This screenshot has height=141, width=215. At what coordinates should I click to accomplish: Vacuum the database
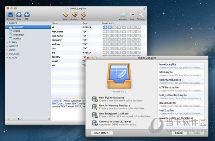[x=123, y=16]
